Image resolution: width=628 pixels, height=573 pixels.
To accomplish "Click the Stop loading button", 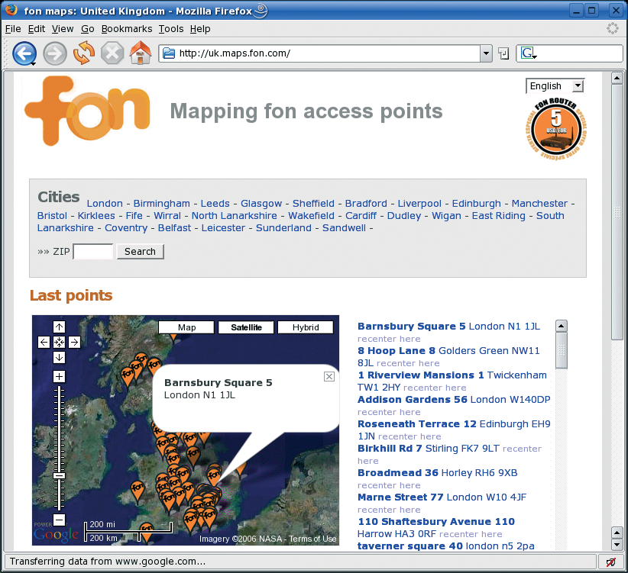I will [112, 53].
